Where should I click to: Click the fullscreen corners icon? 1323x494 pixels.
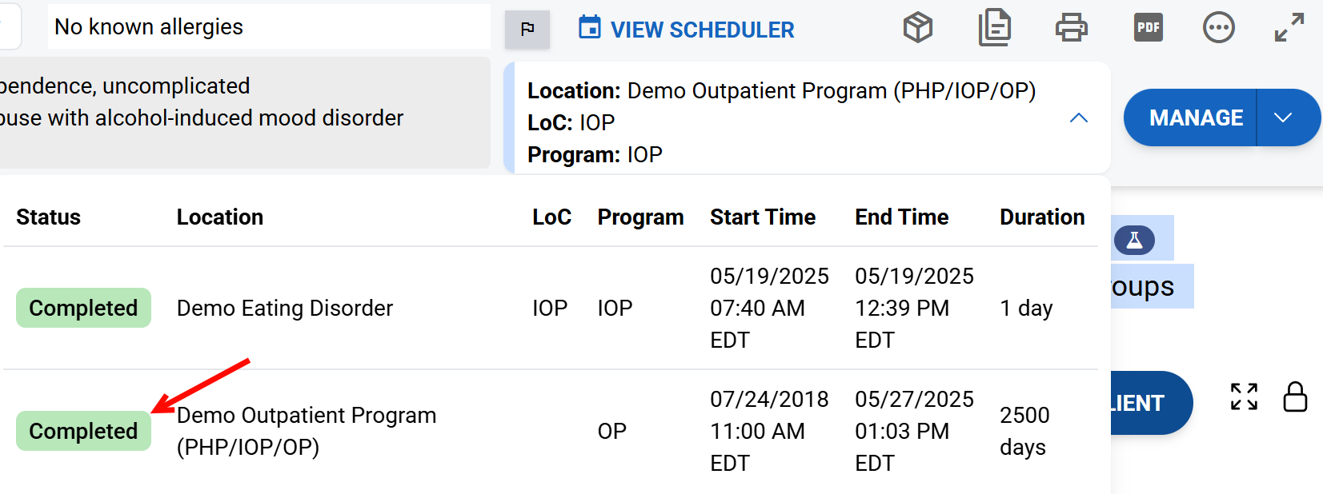(x=1244, y=396)
